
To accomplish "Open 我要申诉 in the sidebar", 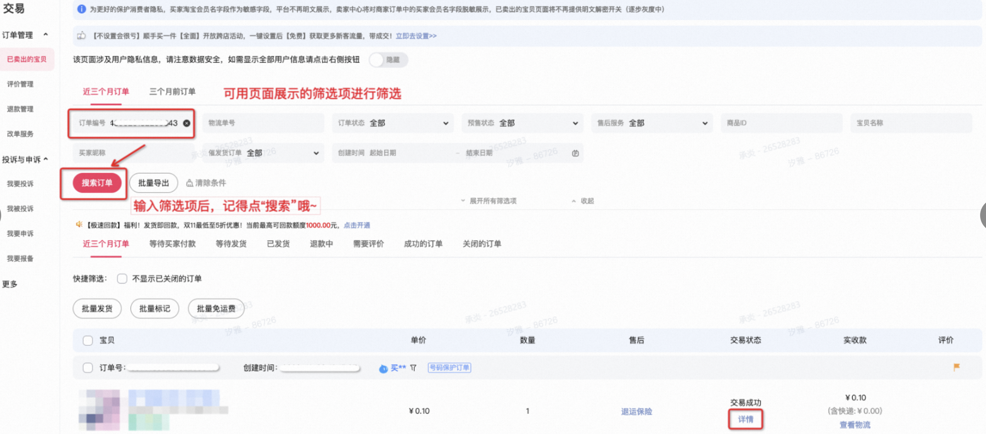I will coord(20,234).
